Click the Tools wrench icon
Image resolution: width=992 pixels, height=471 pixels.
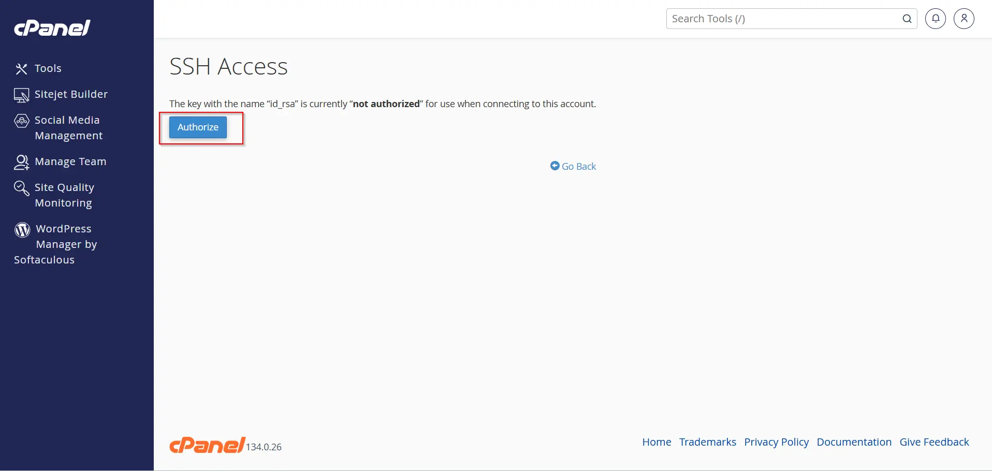21,69
